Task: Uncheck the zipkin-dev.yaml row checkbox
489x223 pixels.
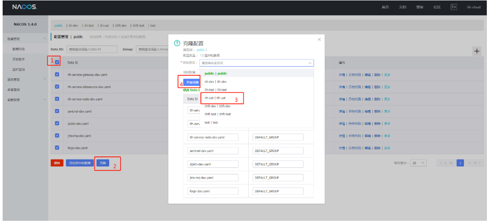Action: tap(57, 123)
